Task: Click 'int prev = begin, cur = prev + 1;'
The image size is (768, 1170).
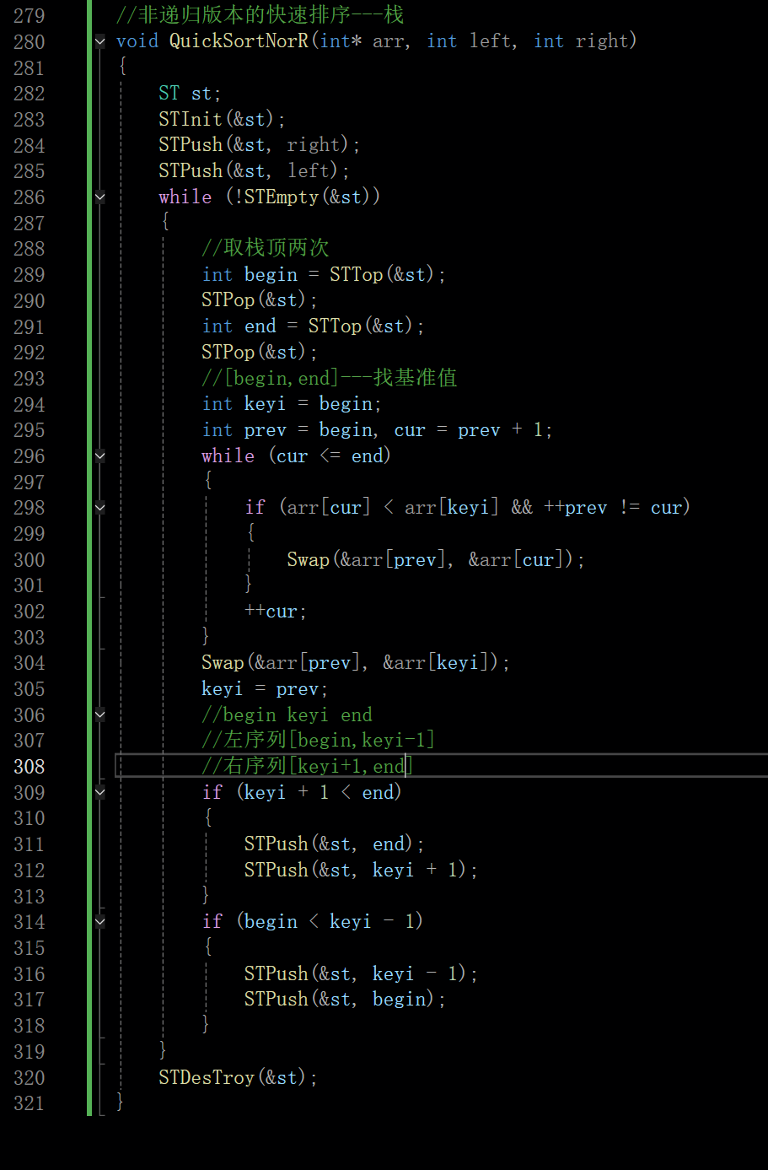Action: click(377, 430)
